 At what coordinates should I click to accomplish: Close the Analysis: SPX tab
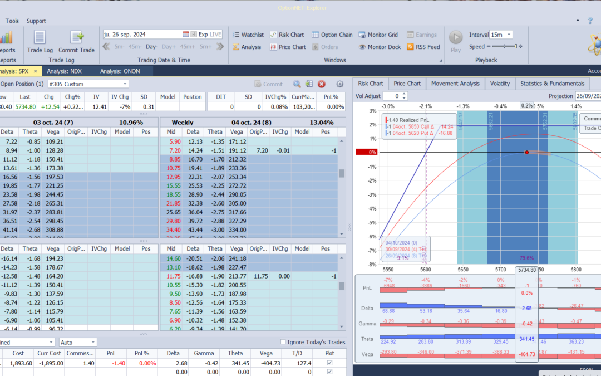35,71
